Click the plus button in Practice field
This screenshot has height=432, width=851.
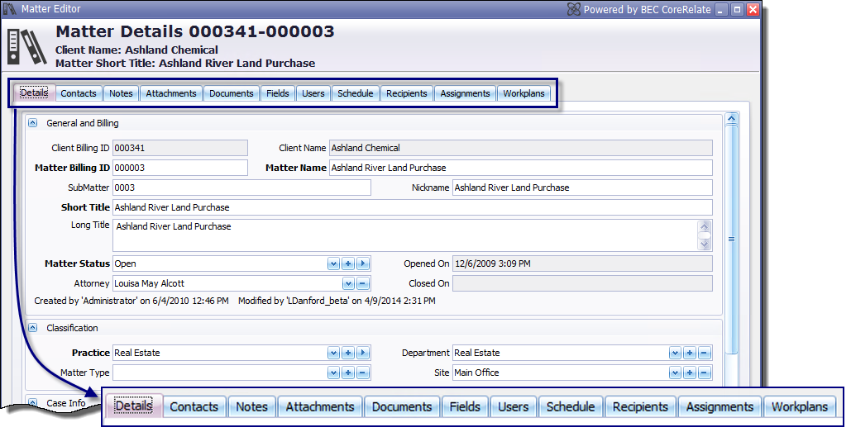click(348, 353)
